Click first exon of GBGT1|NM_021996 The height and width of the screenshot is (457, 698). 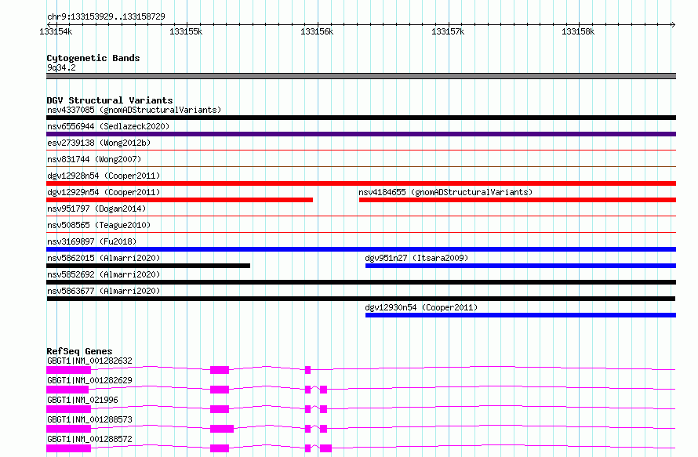[68, 409]
